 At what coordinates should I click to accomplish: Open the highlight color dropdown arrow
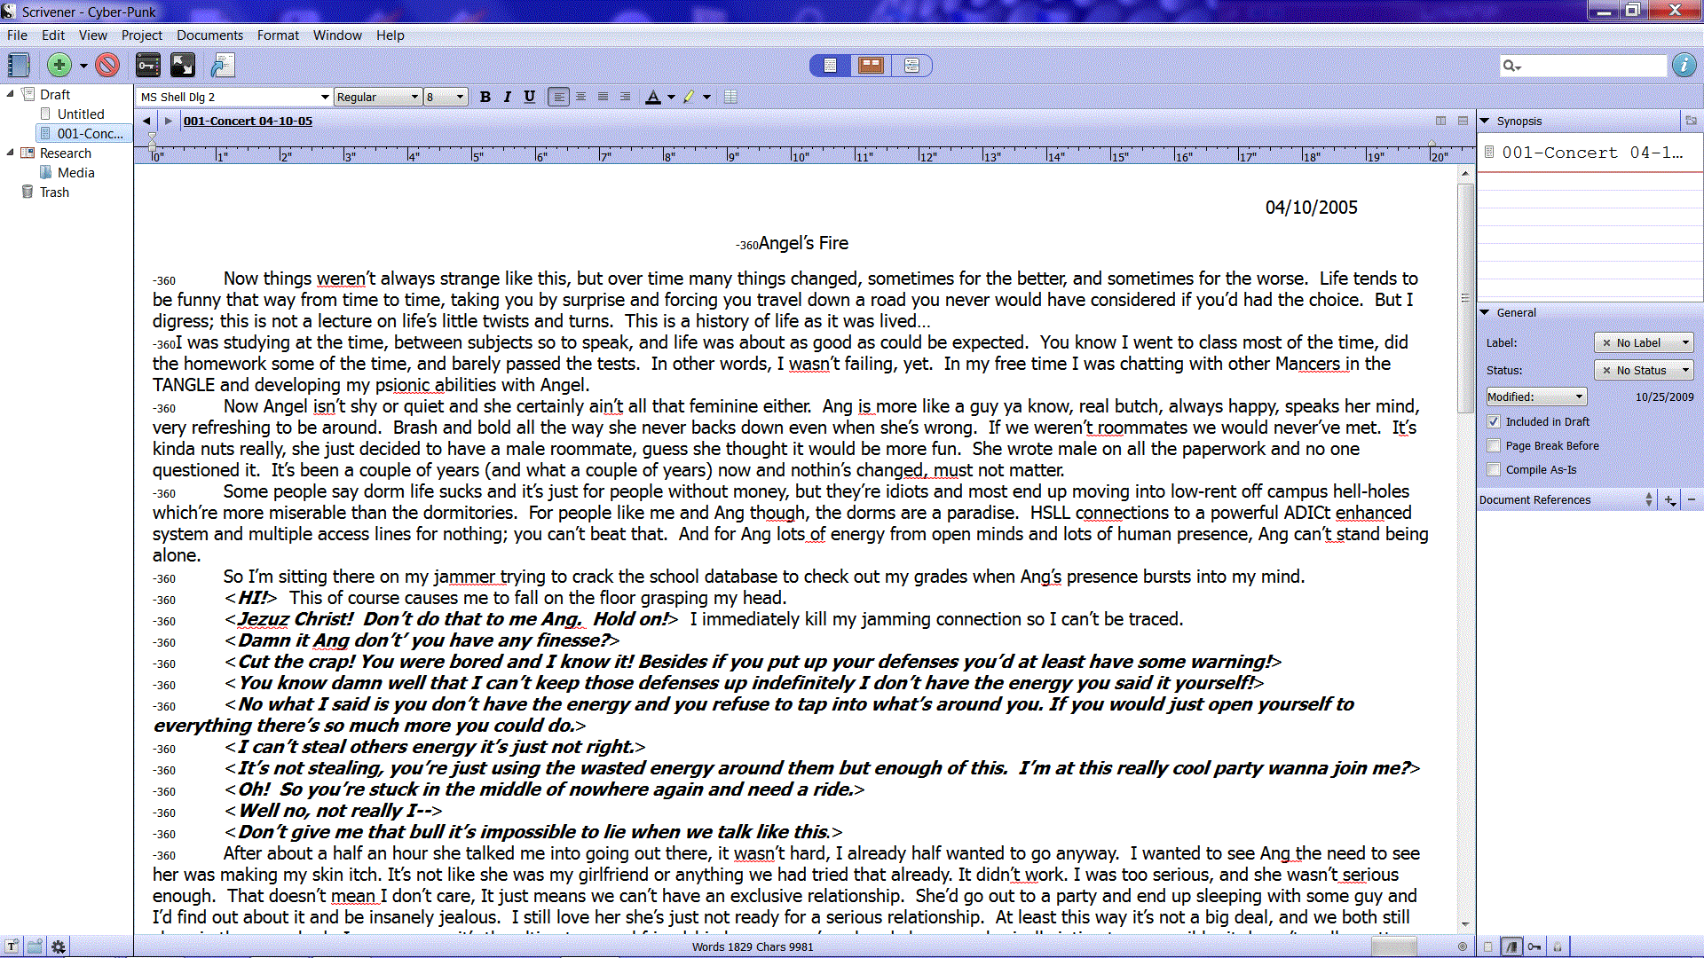(x=707, y=98)
